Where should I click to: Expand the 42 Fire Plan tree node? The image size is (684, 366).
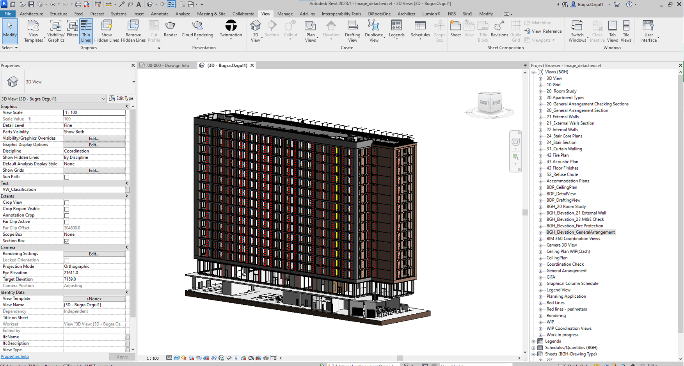click(x=540, y=156)
